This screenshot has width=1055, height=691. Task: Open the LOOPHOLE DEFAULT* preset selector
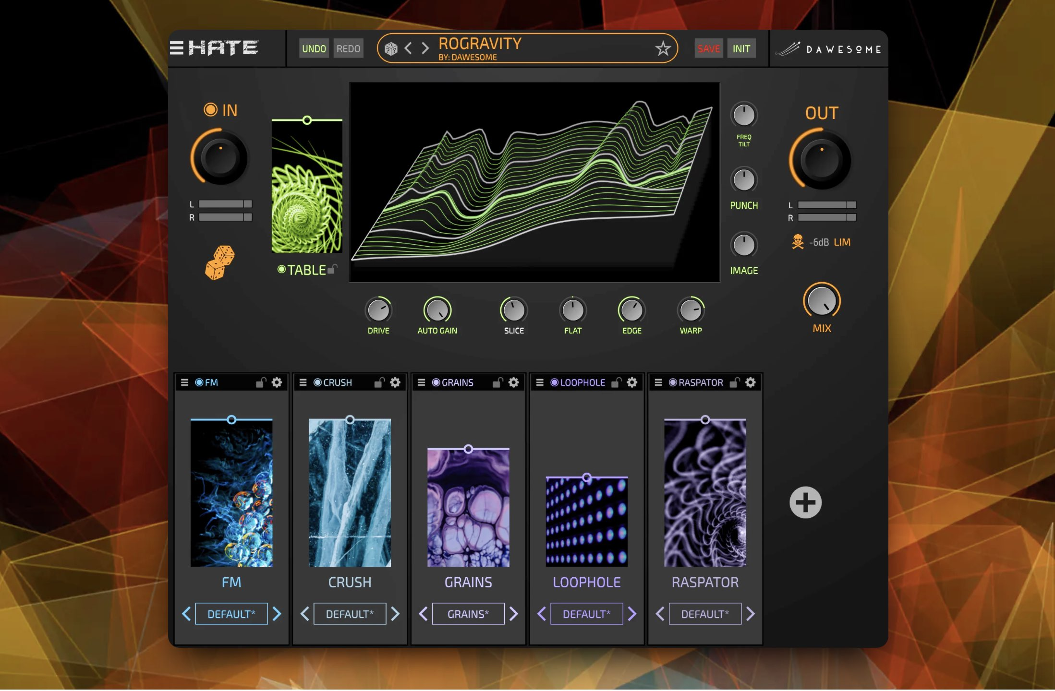pyautogui.click(x=586, y=614)
